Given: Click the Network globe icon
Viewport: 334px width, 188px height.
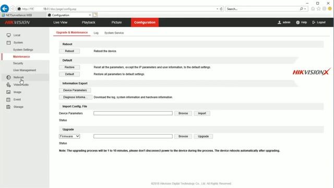Looking at the screenshot, I should point(8,77).
